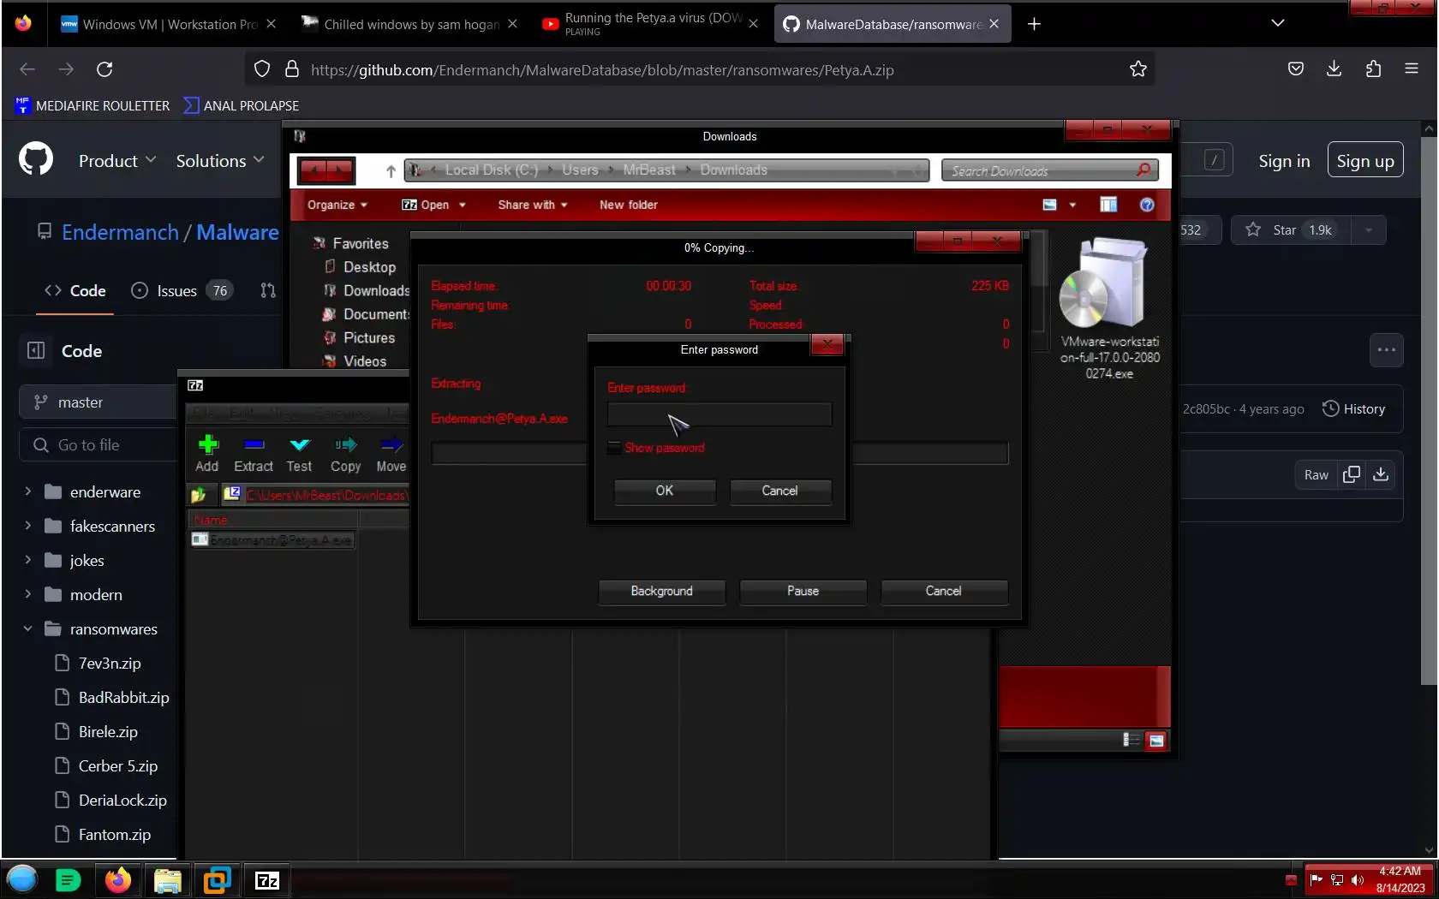Open the Product menu dropdown on GitHub

(117, 161)
